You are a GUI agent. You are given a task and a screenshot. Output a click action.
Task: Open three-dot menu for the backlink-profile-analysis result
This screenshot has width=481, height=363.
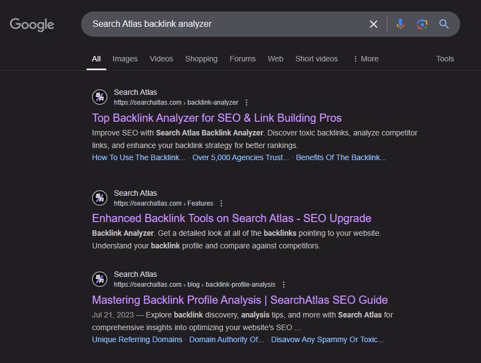click(x=284, y=285)
